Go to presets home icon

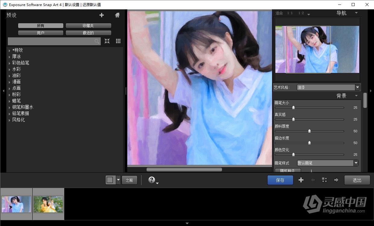(117, 15)
